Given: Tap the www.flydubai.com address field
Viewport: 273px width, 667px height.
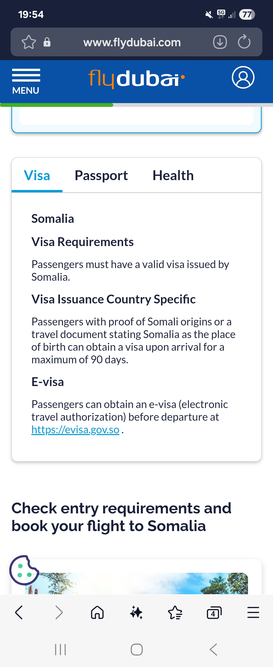Looking at the screenshot, I should point(132,42).
